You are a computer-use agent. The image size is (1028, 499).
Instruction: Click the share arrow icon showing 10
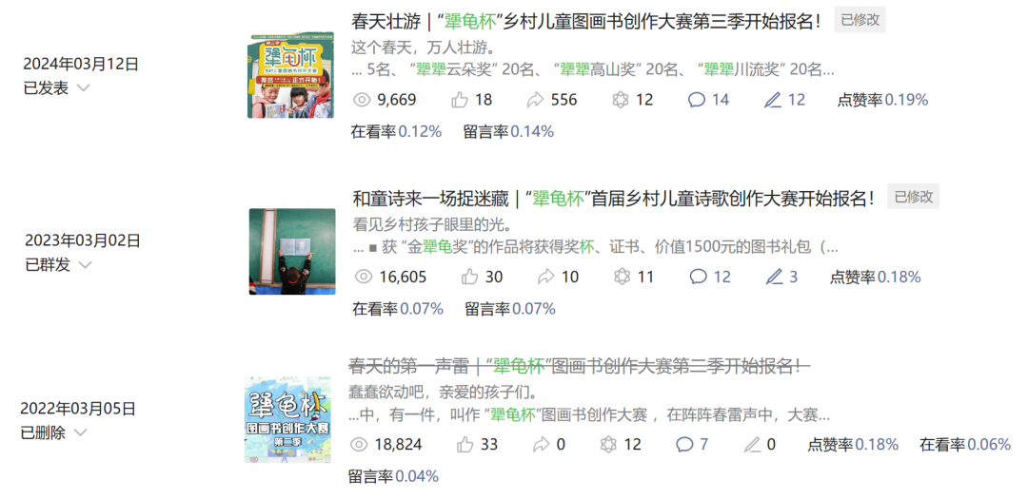pos(546,277)
